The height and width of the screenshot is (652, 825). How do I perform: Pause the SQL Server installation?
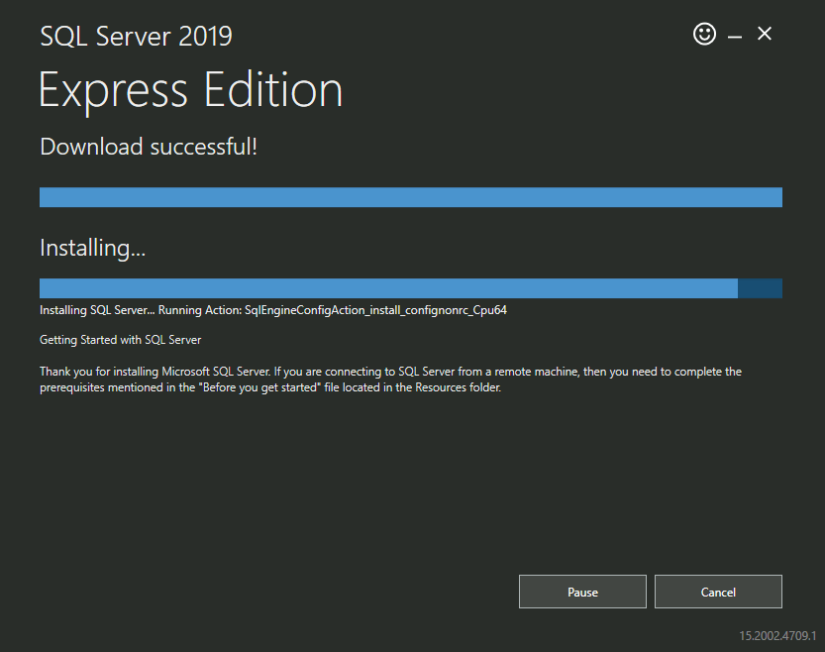click(582, 592)
